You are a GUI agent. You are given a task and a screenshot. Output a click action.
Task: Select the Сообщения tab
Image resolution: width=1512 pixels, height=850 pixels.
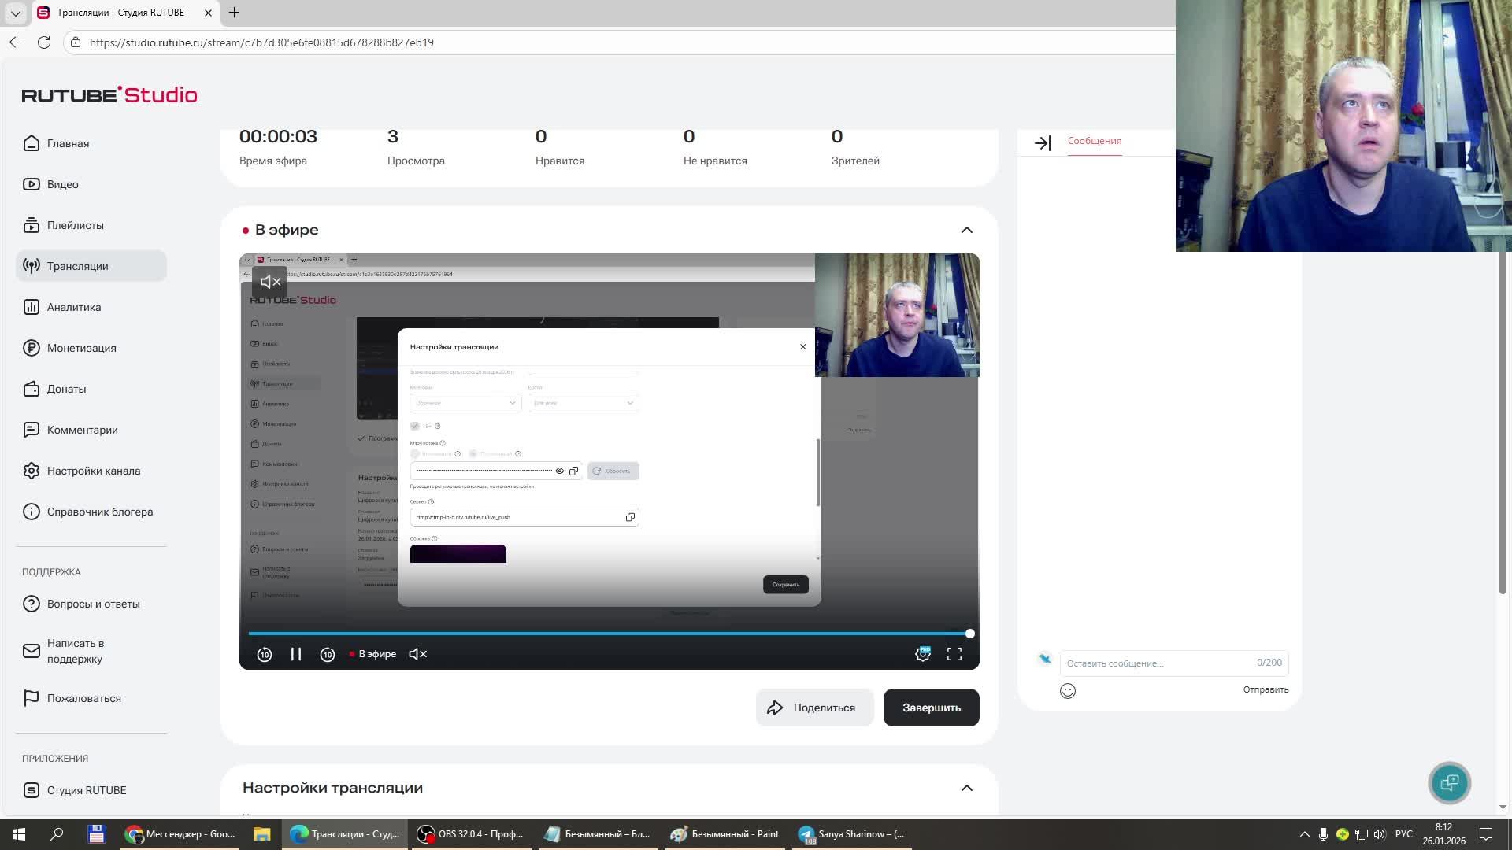pos(1095,141)
